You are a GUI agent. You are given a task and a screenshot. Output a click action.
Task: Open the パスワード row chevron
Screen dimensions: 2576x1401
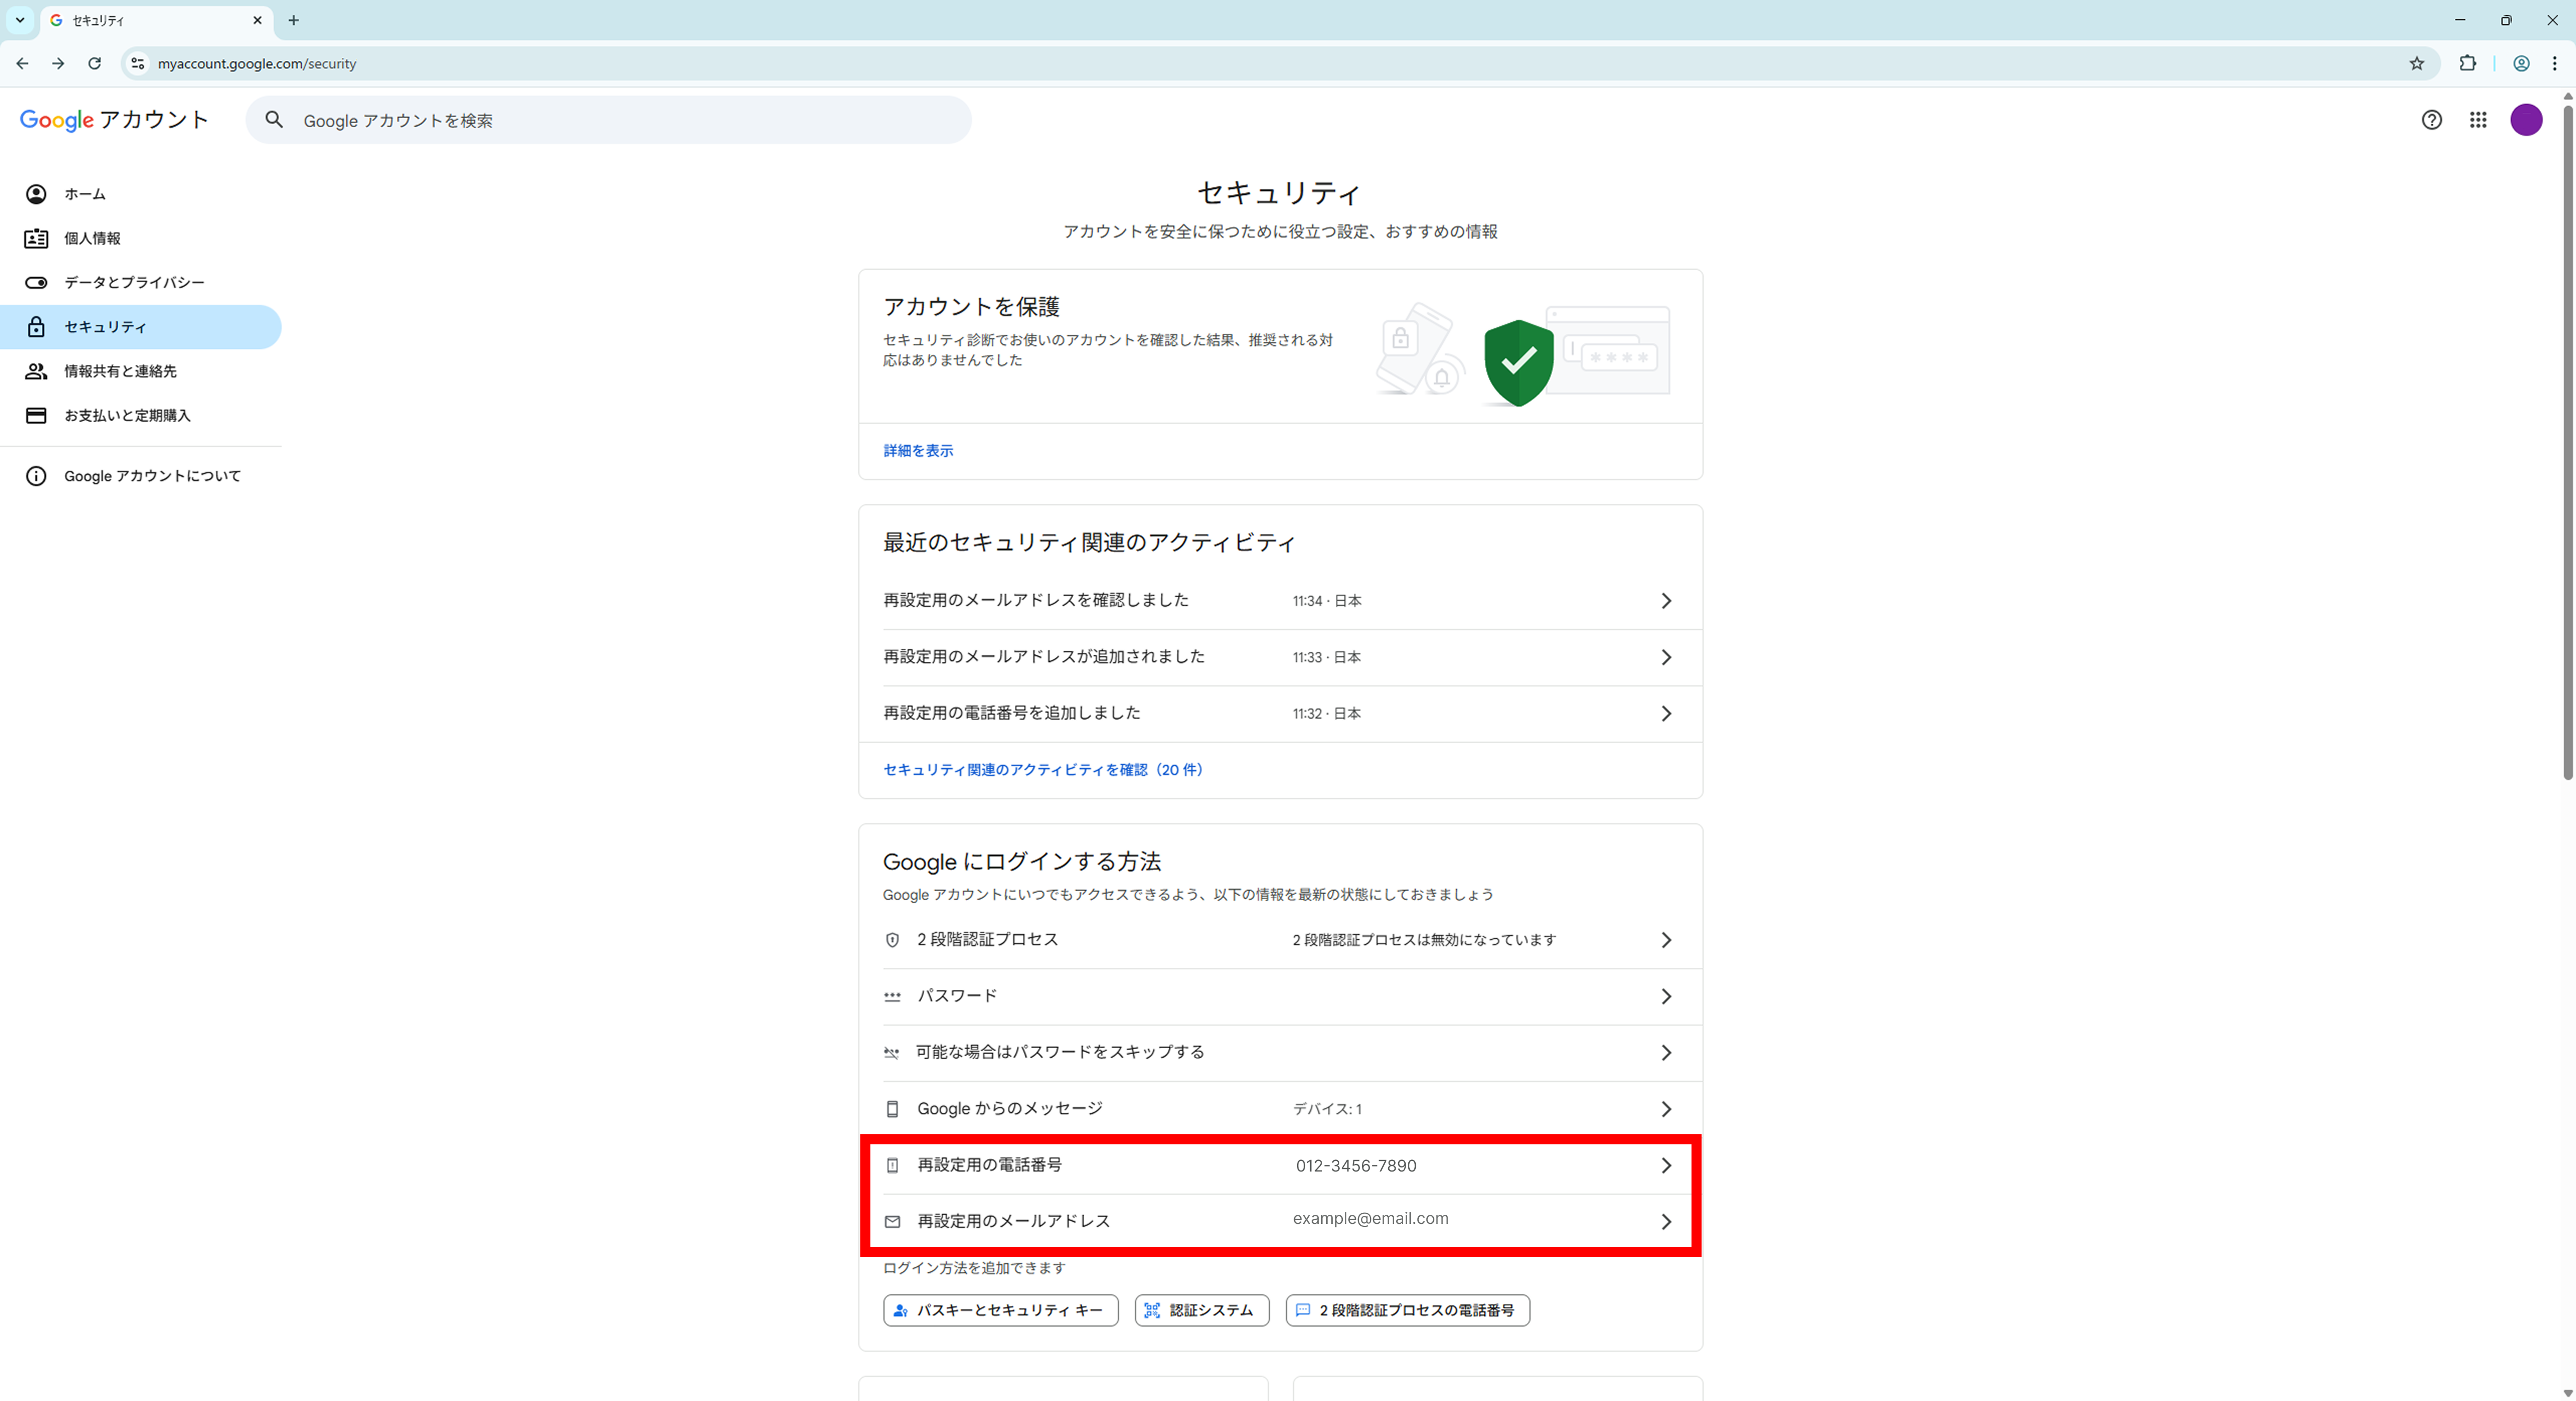click(1665, 996)
